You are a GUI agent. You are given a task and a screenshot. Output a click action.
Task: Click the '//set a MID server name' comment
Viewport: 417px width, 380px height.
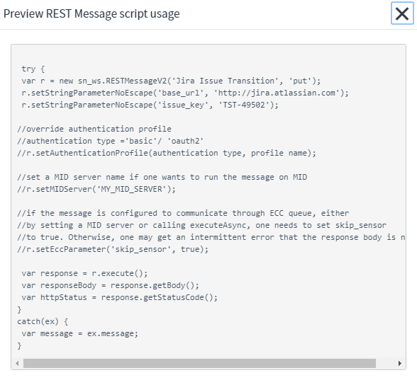click(162, 177)
